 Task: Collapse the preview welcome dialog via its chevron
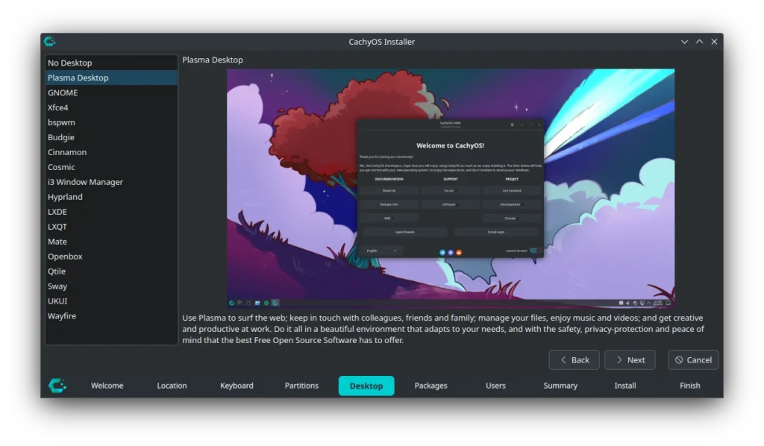tap(521, 125)
